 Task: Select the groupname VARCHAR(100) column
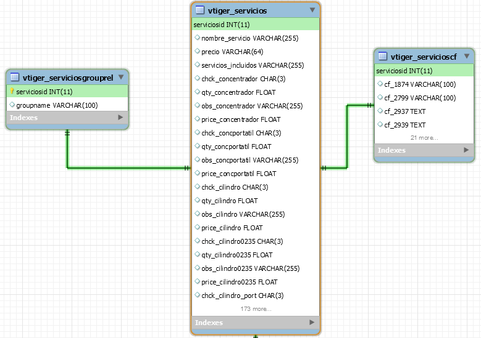pyautogui.click(x=67, y=105)
